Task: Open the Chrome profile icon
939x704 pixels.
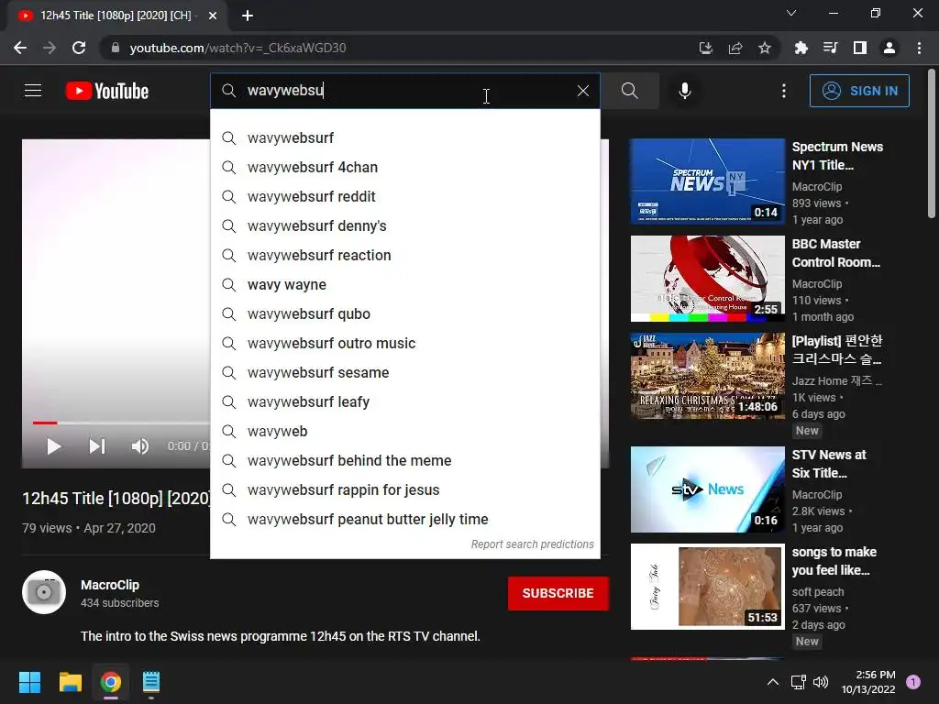Action: pos(889,48)
